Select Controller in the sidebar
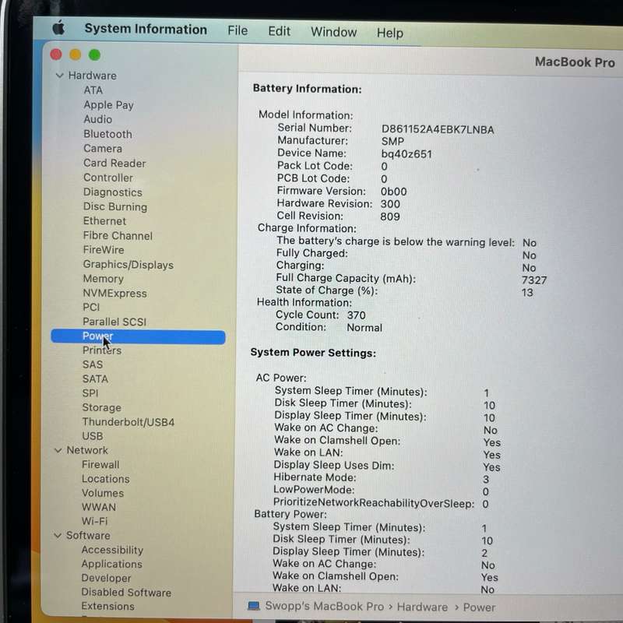 (x=108, y=178)
